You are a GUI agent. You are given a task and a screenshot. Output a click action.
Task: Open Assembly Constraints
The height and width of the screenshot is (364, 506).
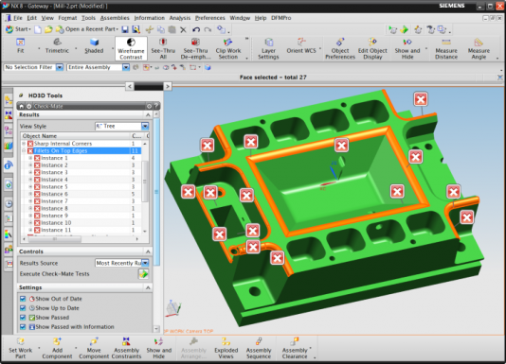[127, 348]
